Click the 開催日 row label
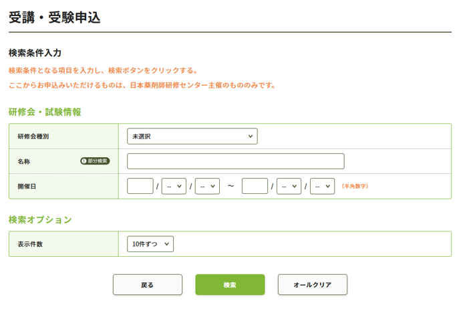The image size is (469, 315). [x=27, y=187]
